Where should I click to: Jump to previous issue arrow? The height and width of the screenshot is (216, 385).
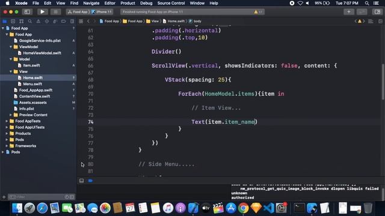356,22
